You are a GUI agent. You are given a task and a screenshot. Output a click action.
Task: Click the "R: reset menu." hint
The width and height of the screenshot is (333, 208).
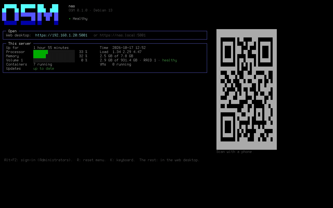[x=92, y=160]
